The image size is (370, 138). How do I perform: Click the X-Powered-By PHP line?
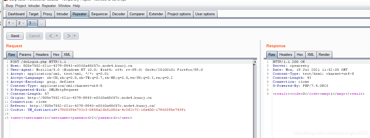[301, 86]
